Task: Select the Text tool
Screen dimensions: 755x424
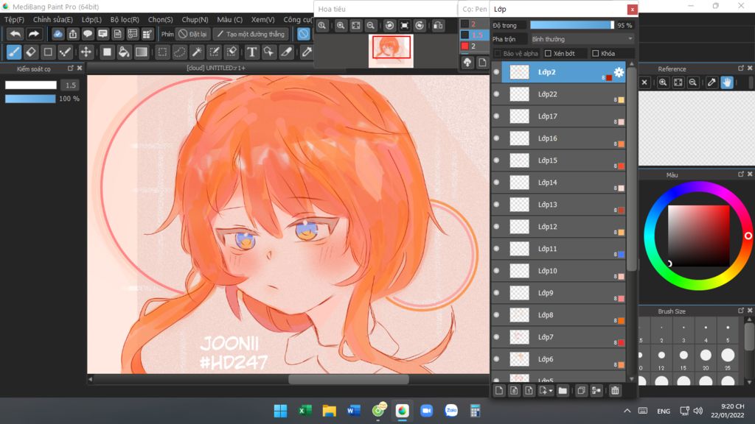Action: (x=251, y=52)
